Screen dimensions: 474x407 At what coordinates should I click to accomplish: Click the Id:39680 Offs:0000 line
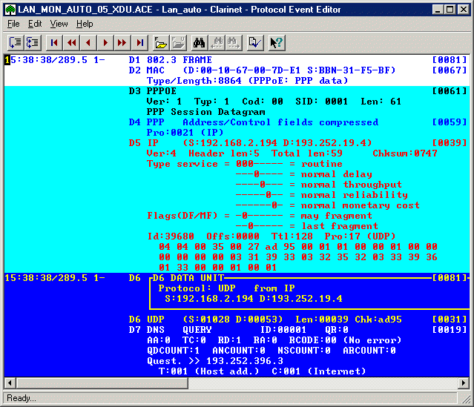tap(271, 236)
